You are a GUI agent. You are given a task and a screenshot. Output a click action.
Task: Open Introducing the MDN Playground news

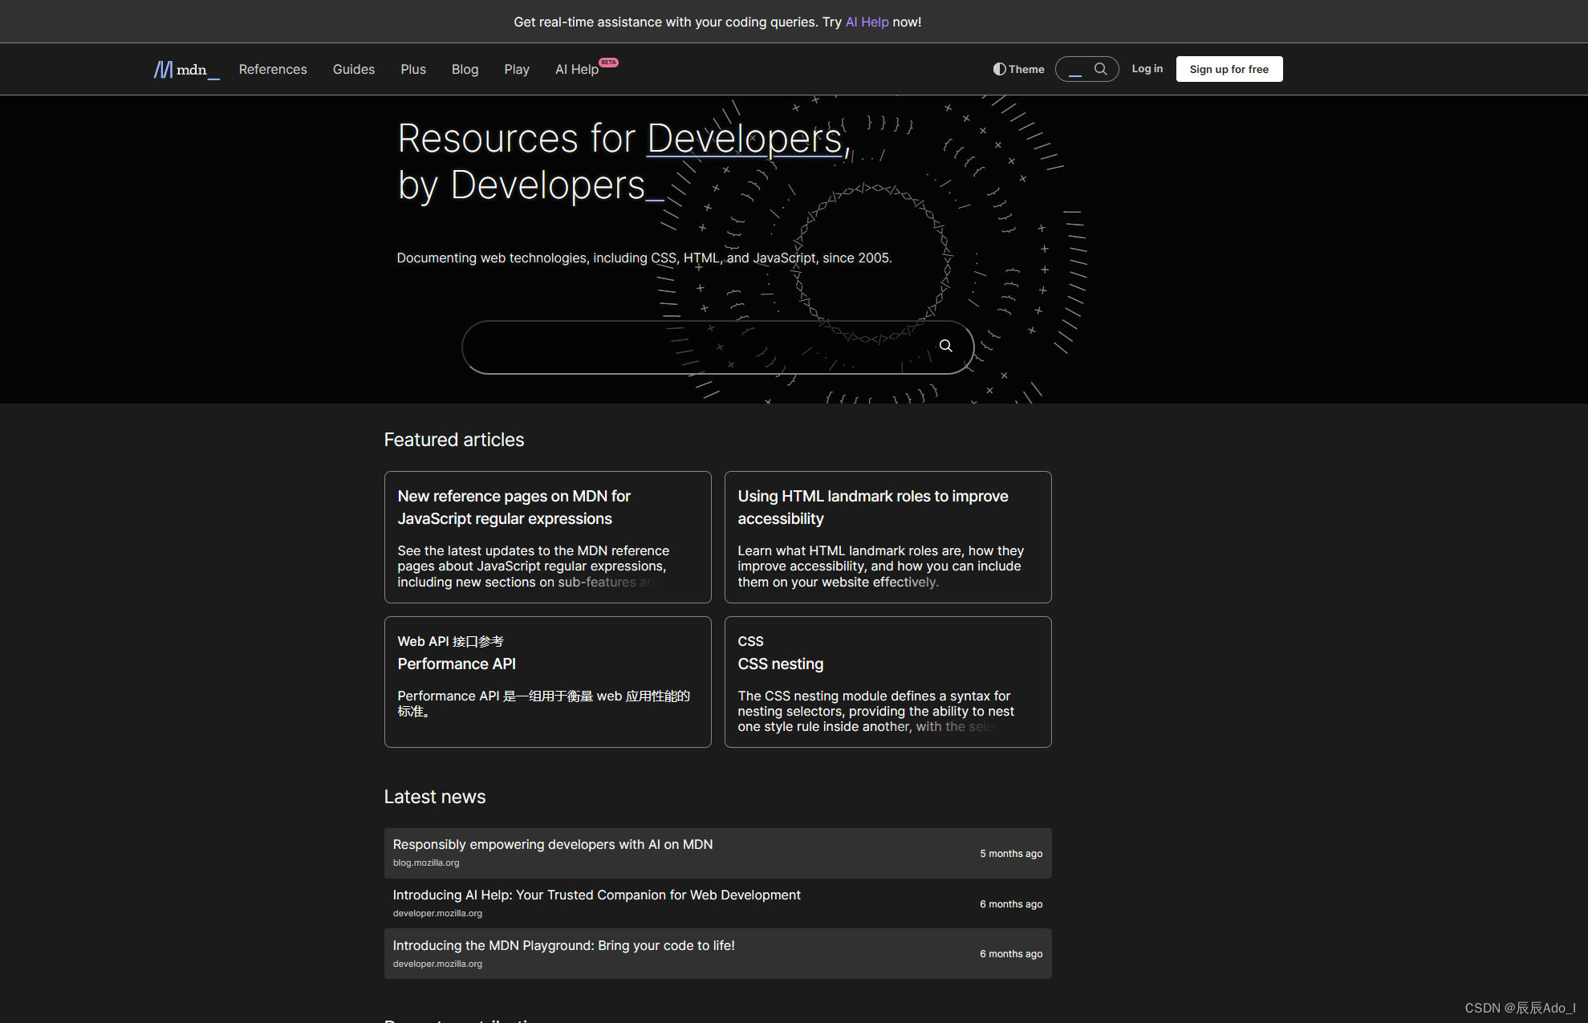click(x=563, y=945)
